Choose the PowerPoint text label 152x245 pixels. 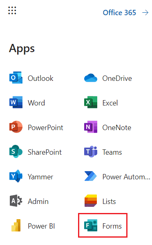coord(46,128)
